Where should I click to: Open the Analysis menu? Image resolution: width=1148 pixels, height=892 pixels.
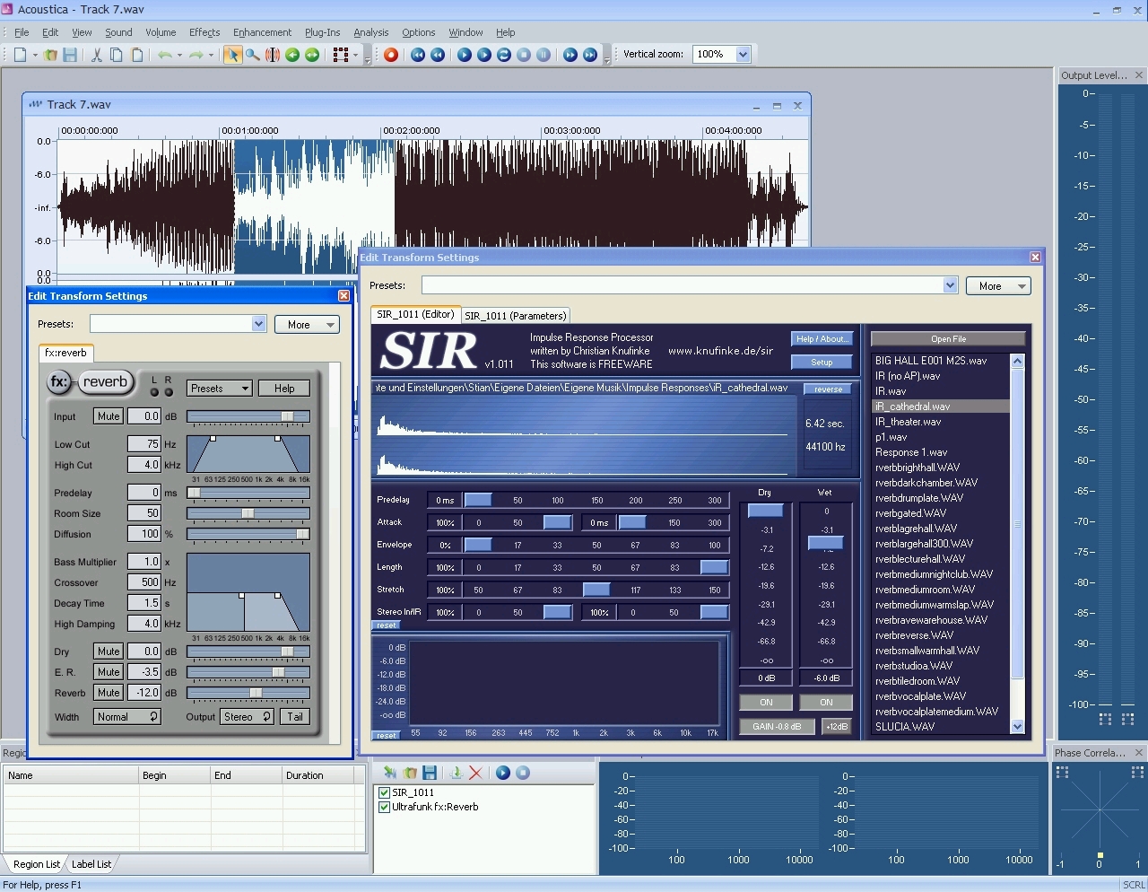pos(371,32)
